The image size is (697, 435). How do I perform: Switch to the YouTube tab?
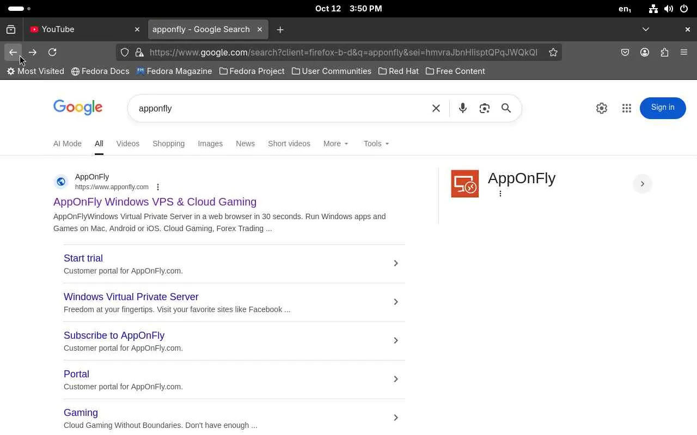84,29
